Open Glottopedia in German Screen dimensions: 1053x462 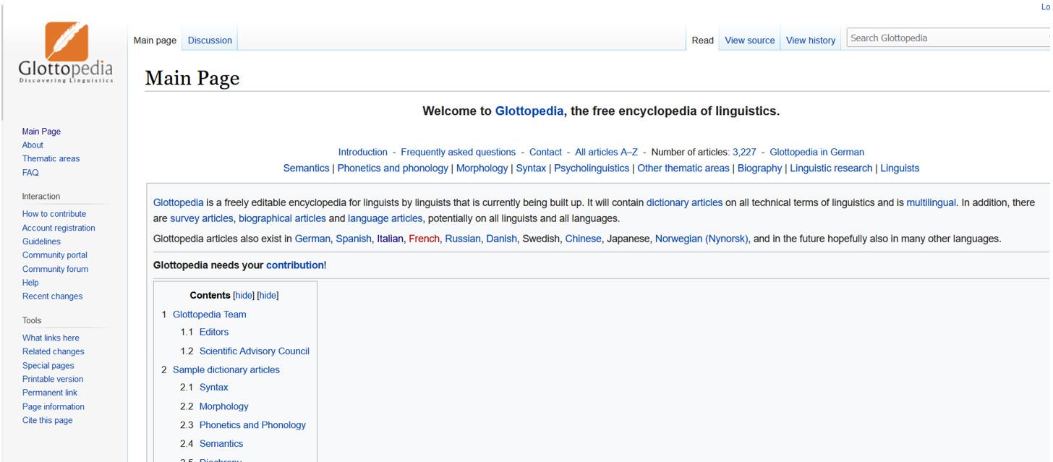click(x=817, y=152)
